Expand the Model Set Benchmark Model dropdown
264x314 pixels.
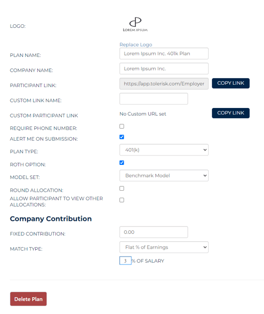pos(164,175)
